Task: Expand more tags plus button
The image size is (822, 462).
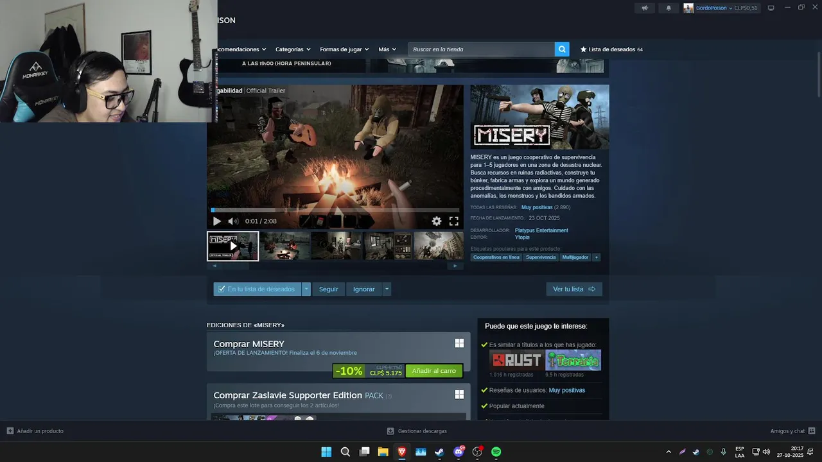Action: click(x=597, y=257)
